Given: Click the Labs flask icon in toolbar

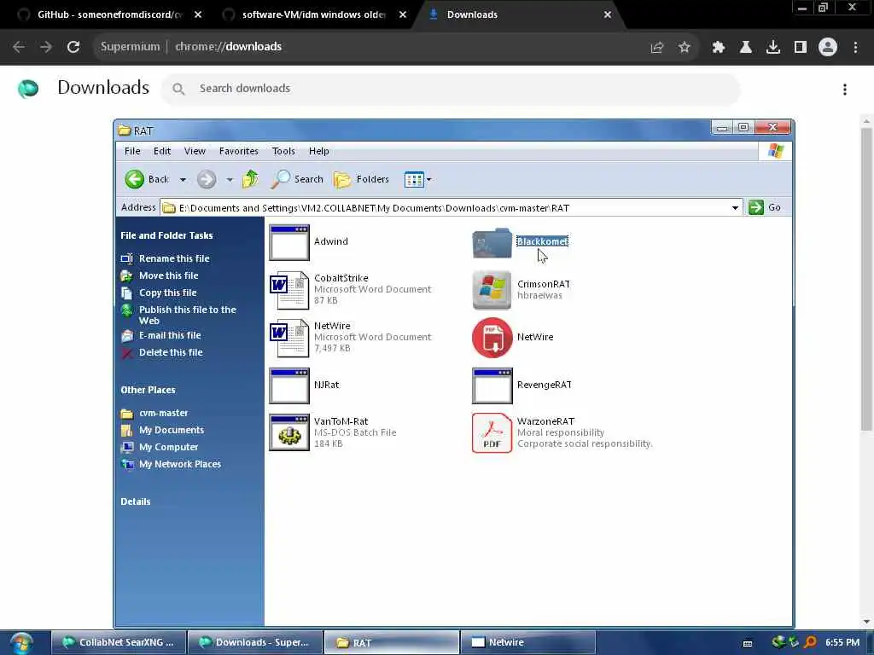Looking at the screenshot, I should coord(746,48).
